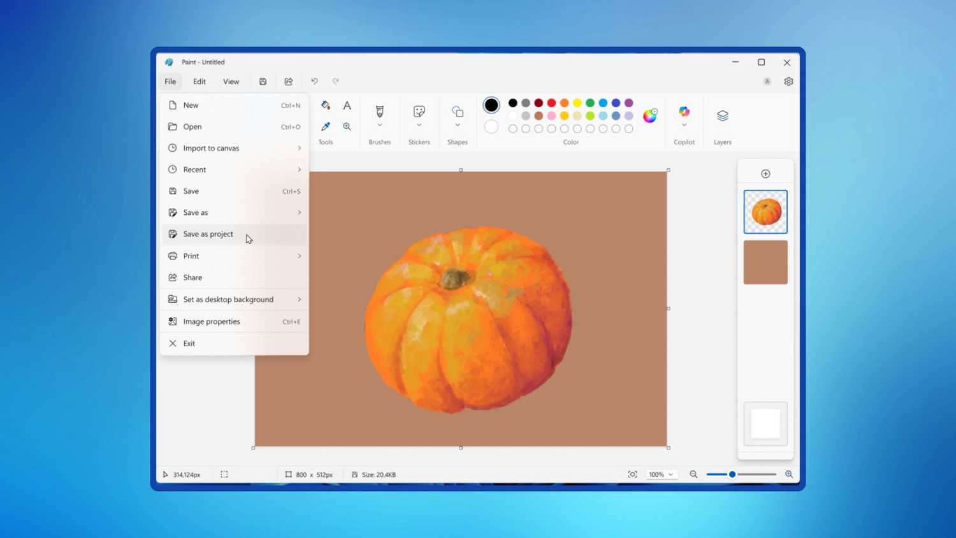Image resolution: width=956 pixels, height=538 pixels.
Task: Click the Paint app icon in title bar
Action: 169,62
